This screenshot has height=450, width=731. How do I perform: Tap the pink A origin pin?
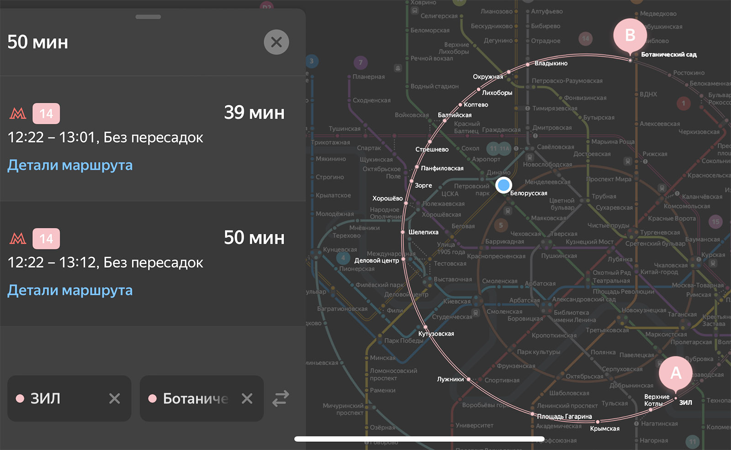(x=676, y=374)
